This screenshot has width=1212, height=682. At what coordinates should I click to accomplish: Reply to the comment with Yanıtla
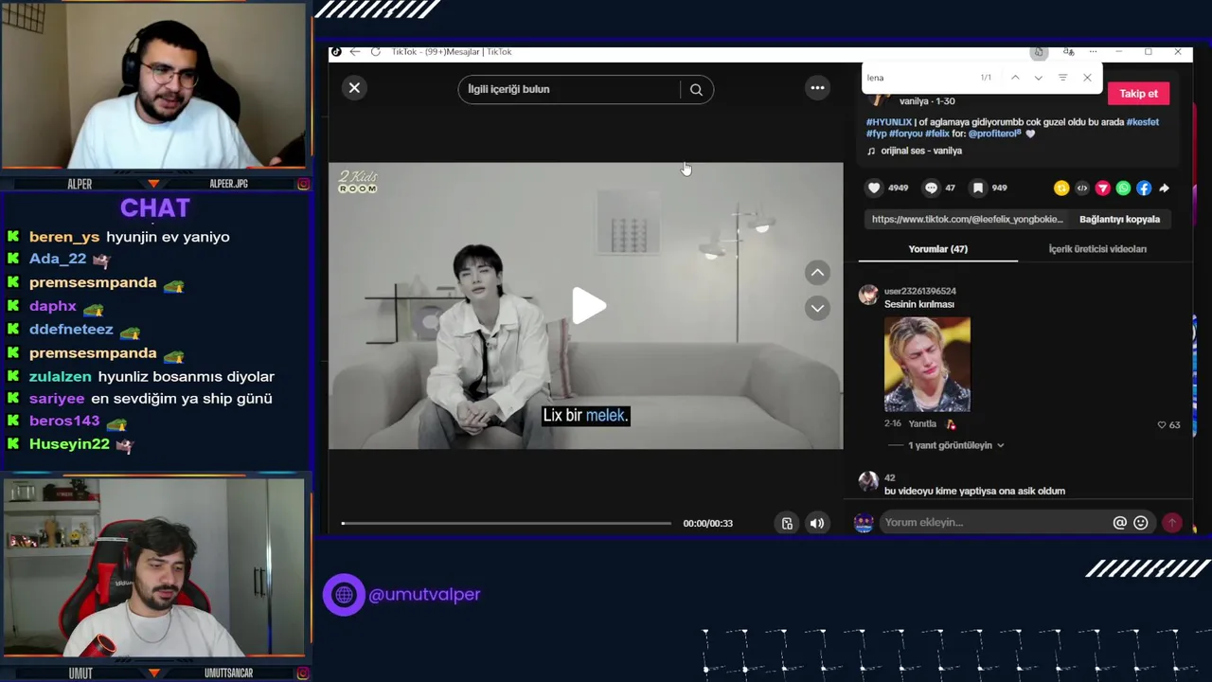pos(922,424)
